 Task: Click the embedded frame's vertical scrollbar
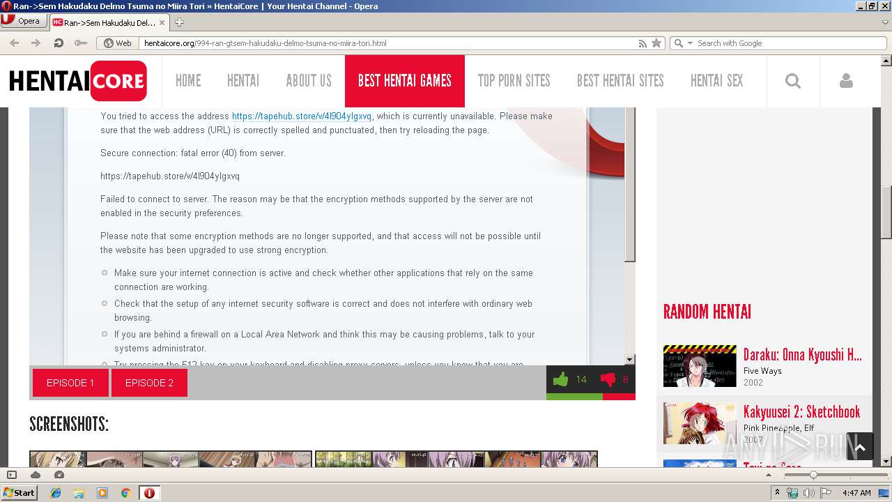point(630,185)
